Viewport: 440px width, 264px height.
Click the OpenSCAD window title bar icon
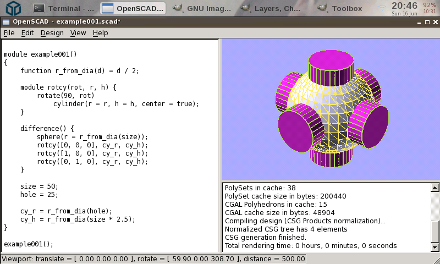click(x=6, y=21)
